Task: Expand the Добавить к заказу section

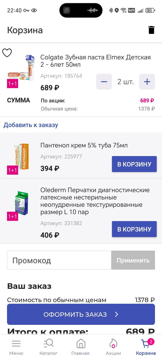Action: (x=31, y=125)
